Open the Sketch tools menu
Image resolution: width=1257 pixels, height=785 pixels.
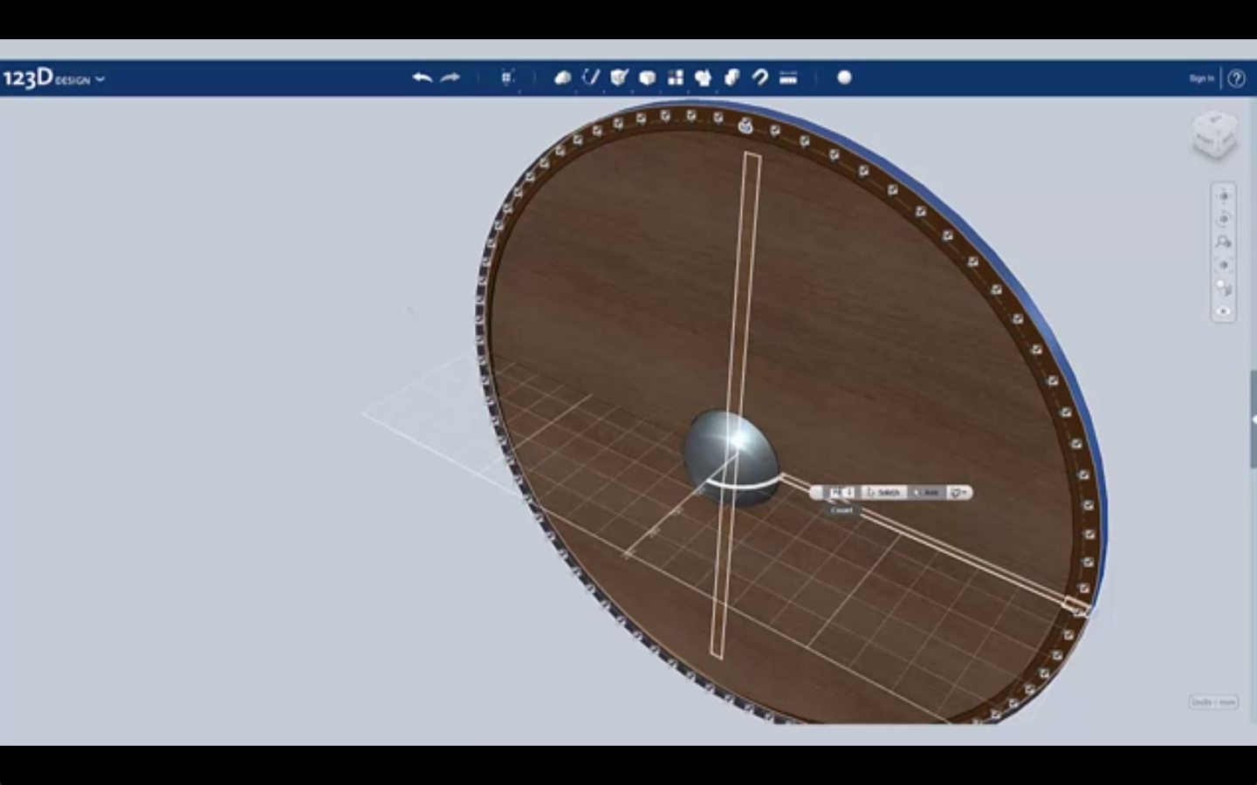pos(591,78)
